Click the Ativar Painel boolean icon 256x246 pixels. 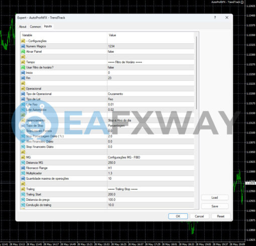pos(23,52)
